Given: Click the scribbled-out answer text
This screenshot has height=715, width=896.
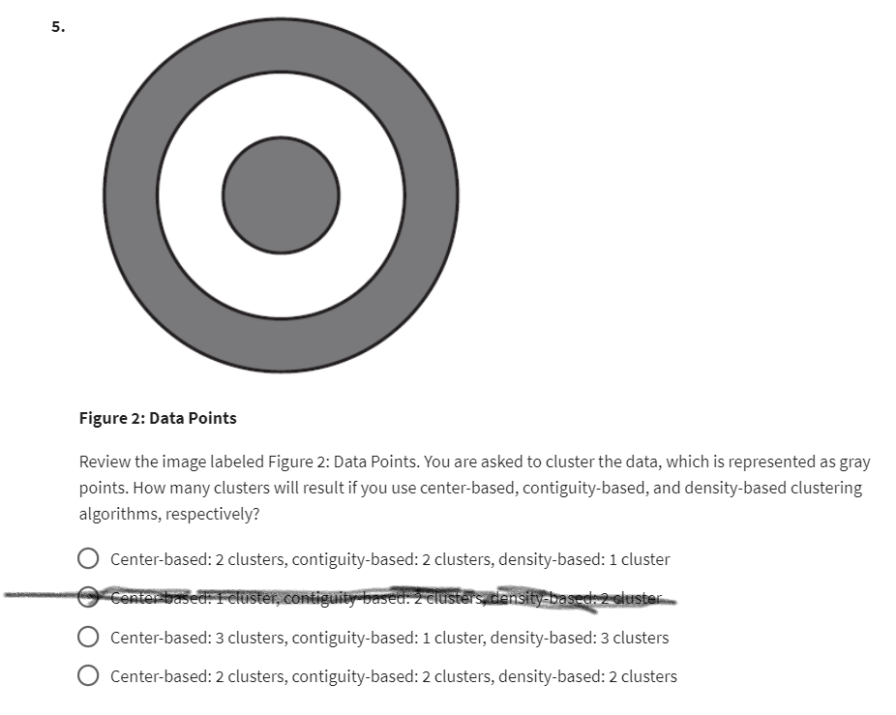Looking at the screenshot, I should 387,598.
